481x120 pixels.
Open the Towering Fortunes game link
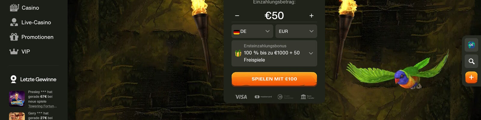(42, 106)
